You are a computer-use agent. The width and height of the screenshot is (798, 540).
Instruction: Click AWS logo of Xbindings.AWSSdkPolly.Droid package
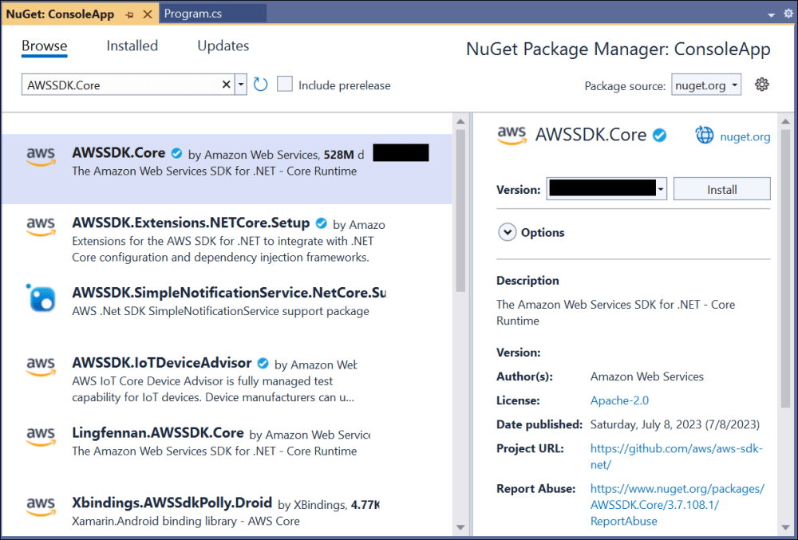click(x=41, y=506)
